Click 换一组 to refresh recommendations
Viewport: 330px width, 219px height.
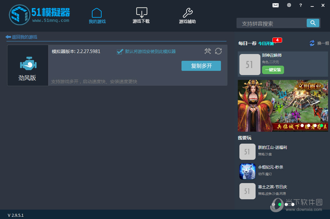tap(319, 43)
